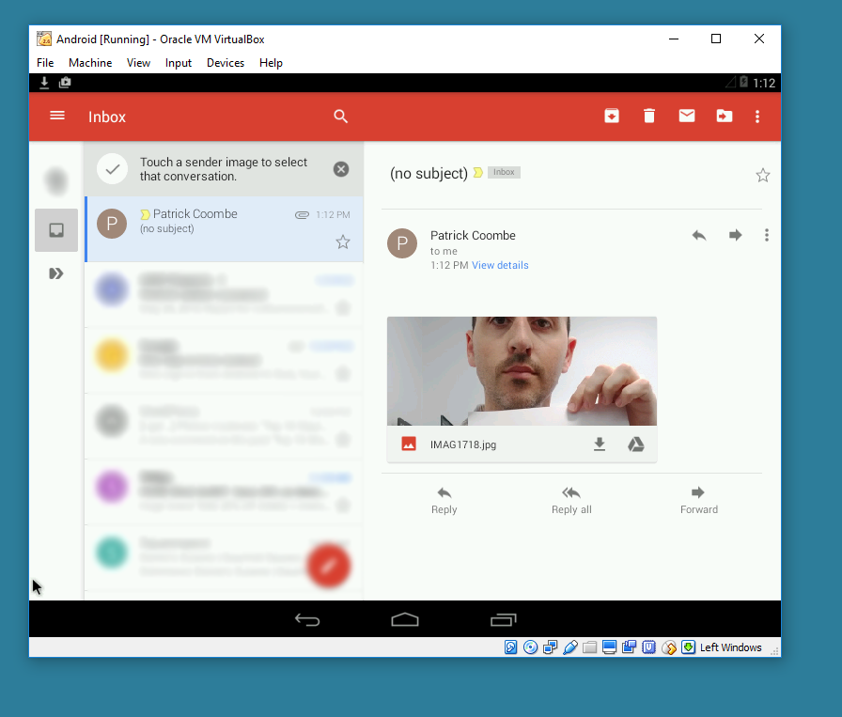Forward using the arrow in message header
Viewport: 842px width, 717px height.
(x=735, y=235)
